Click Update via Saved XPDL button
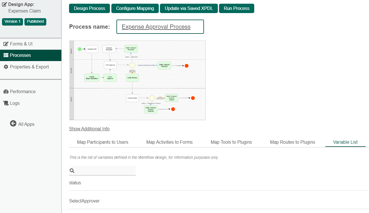Viewport: 369px width, 213px height. (189, 9)
